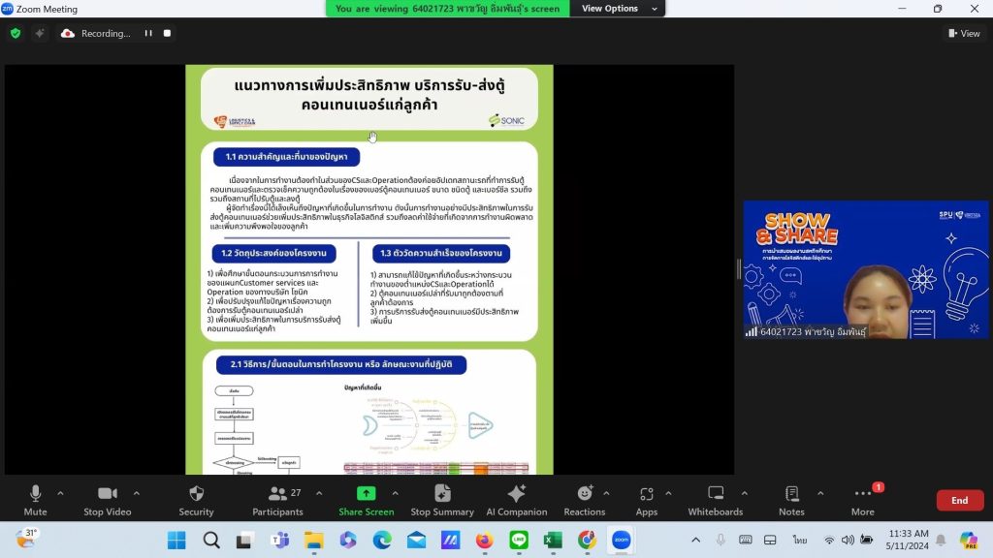Open Windows taskbar Search

click(x=211, y=540)
